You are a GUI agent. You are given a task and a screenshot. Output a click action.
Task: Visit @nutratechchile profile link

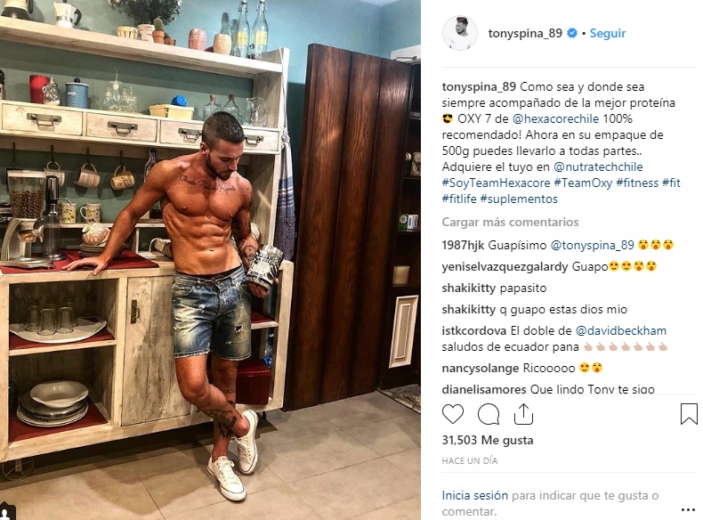coord(598,167)
